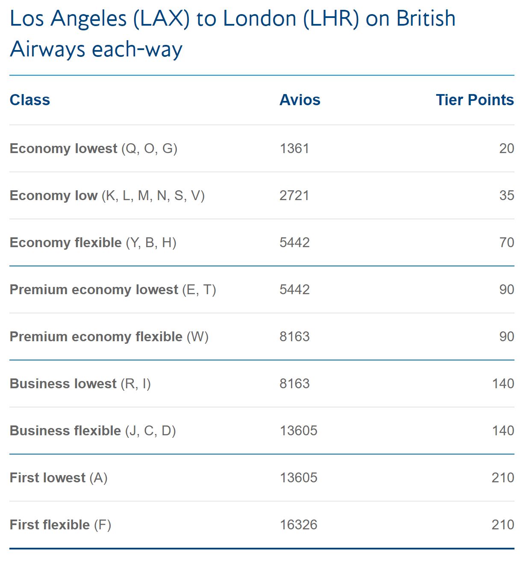Click the Business lowest (R, I) label
This screenshot has width=529, height=561.
pyautogui.click(x=80, y=384)
